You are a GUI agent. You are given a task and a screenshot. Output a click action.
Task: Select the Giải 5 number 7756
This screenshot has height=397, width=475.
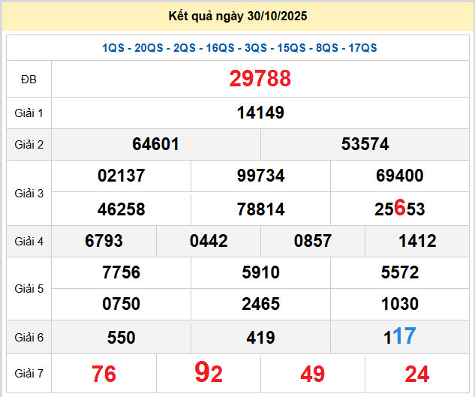click(x=121, y=272)
